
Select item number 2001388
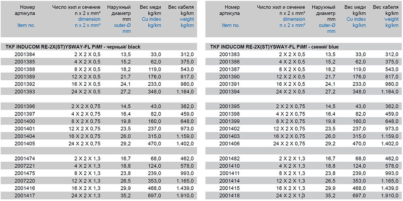point(25,69)
